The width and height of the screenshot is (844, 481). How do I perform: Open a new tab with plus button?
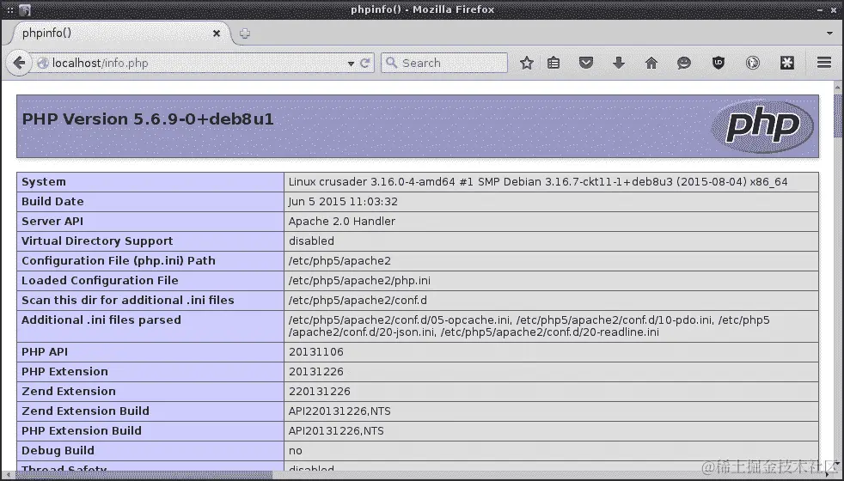coord(245,33)
